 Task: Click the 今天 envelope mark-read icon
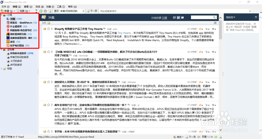click(49, 23)
